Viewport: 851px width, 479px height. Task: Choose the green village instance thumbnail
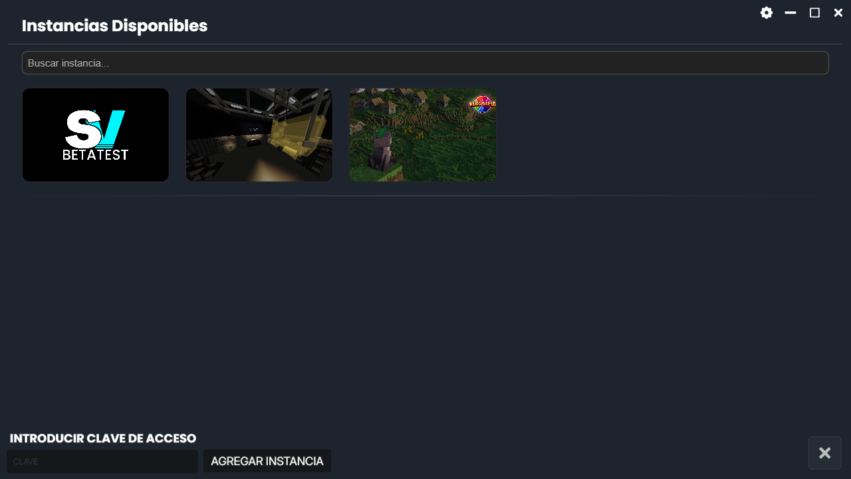click(x=423, y=135)
